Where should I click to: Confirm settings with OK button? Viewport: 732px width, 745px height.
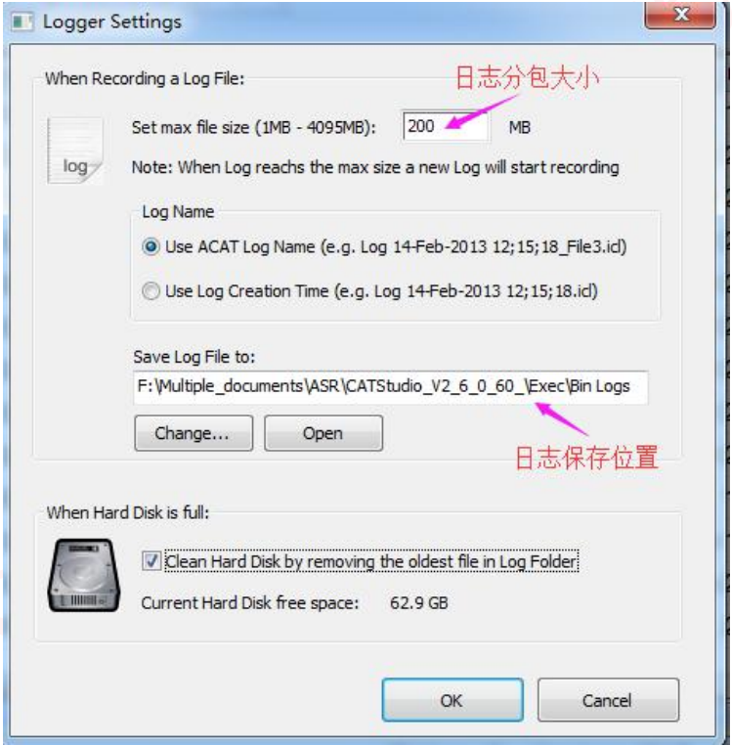tap(452, 700)
